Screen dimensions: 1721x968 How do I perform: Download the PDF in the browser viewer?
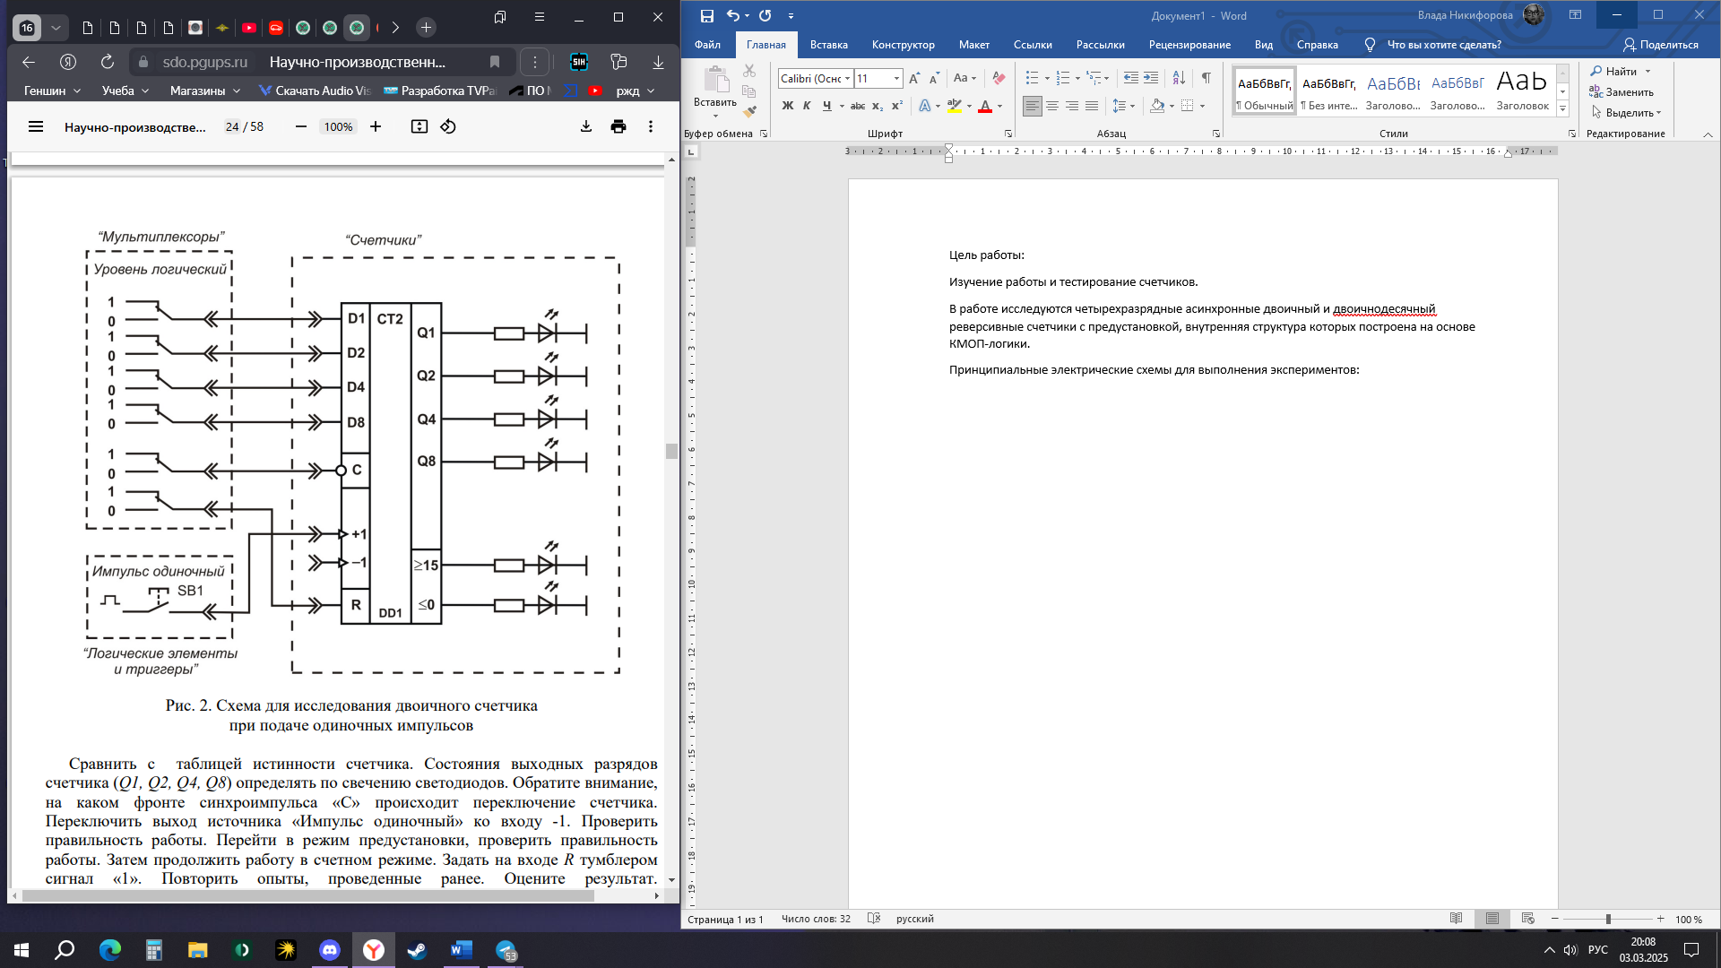(586, 127)
